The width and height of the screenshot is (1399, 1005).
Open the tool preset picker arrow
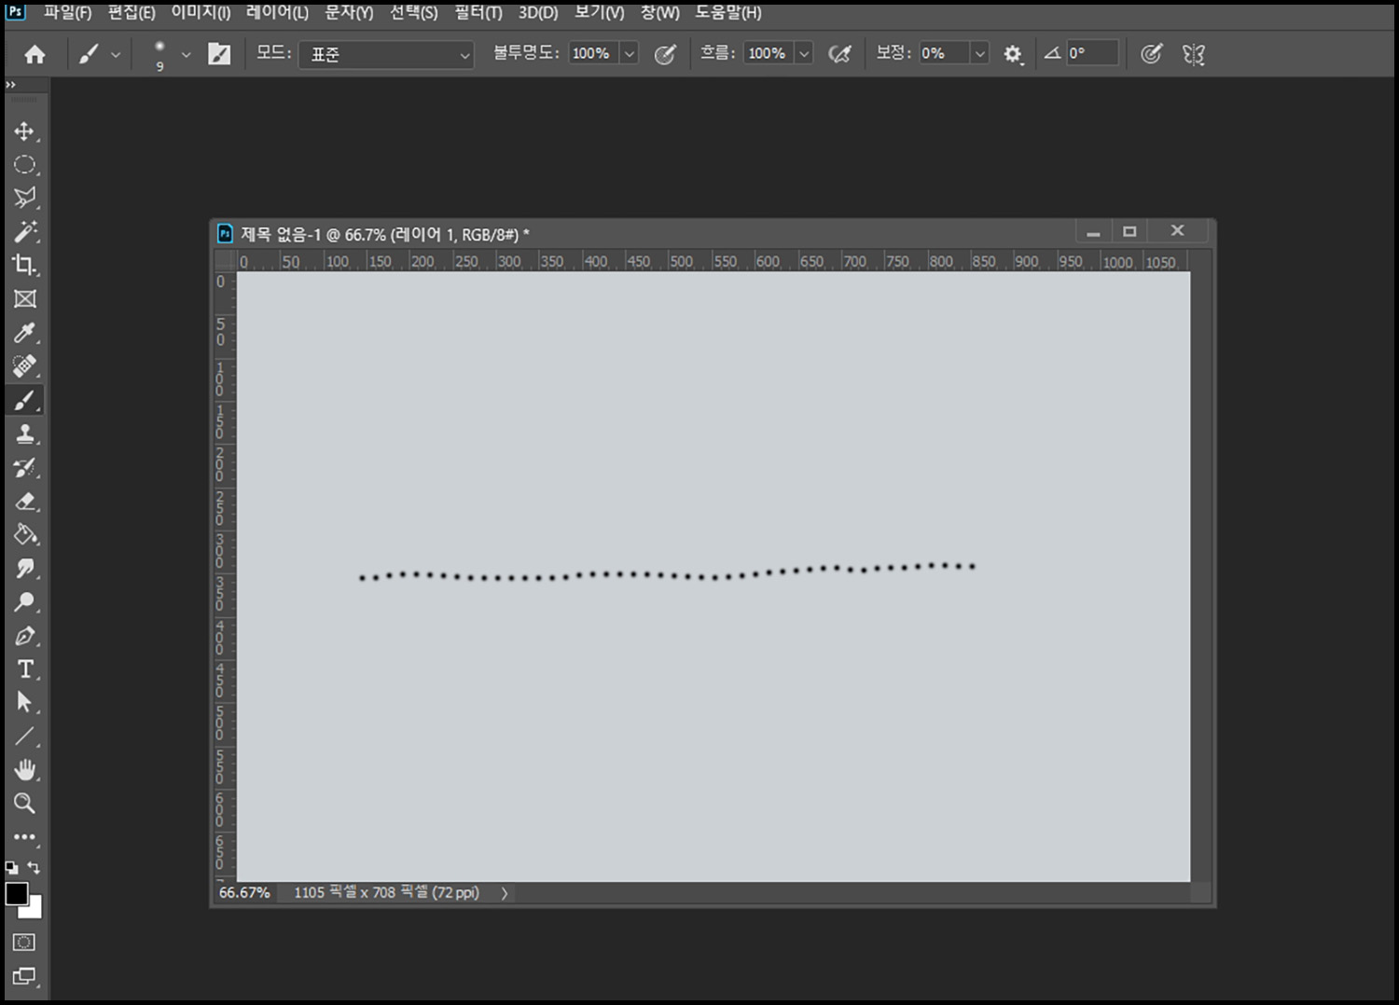click(116, 55)
